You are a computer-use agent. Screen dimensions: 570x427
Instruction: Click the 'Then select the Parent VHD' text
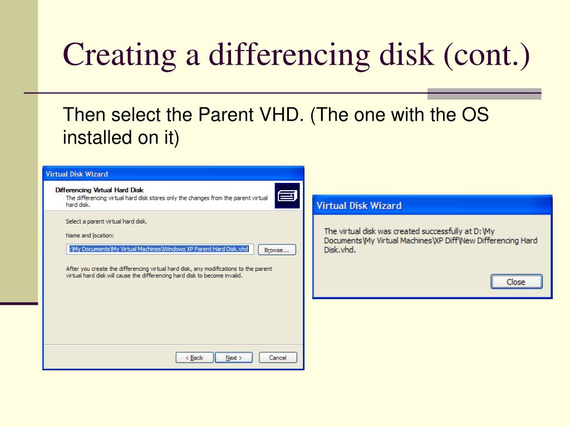183,115
